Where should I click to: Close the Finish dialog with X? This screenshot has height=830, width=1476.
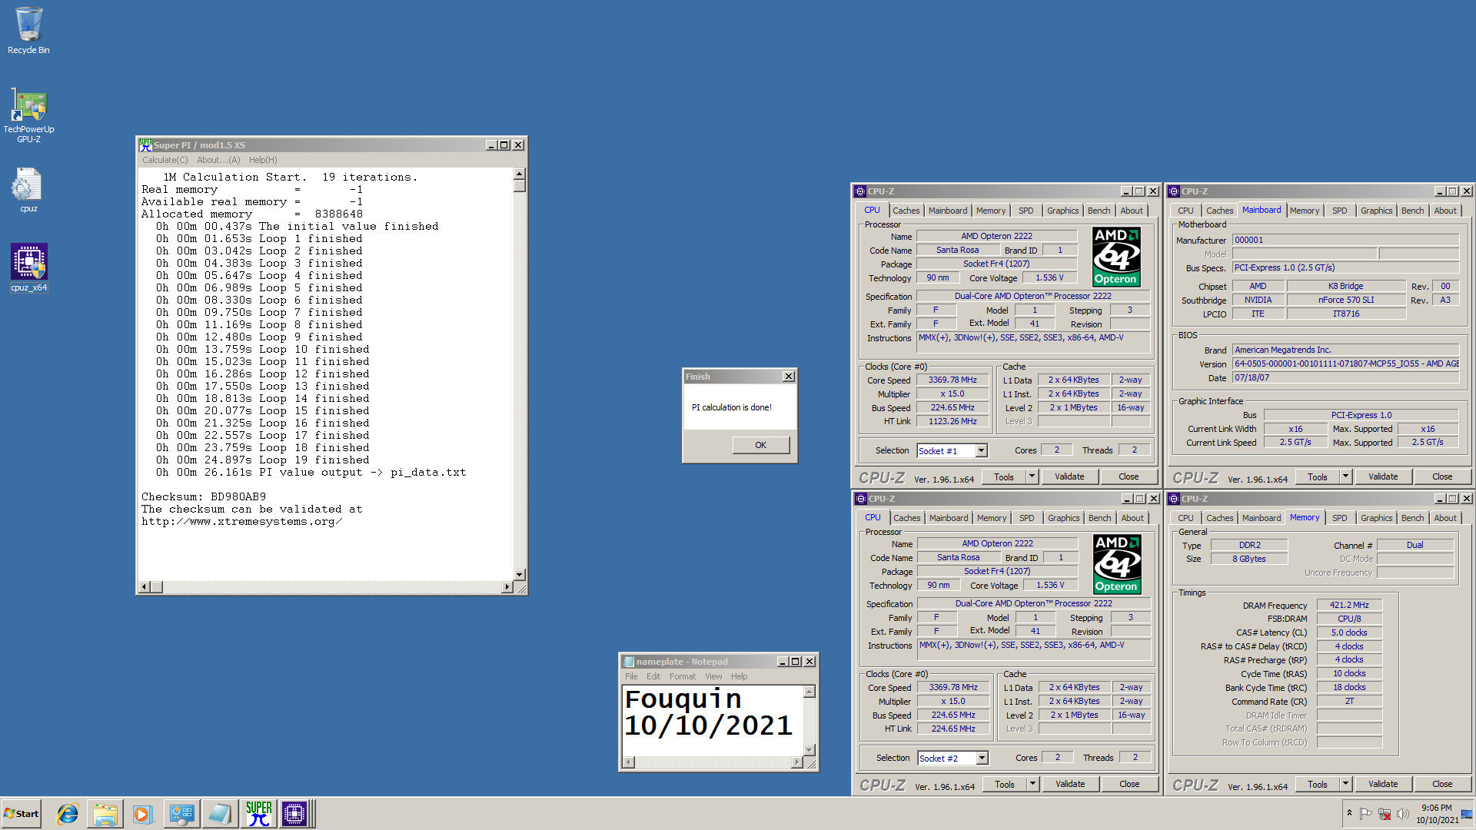tap(788, 377)
